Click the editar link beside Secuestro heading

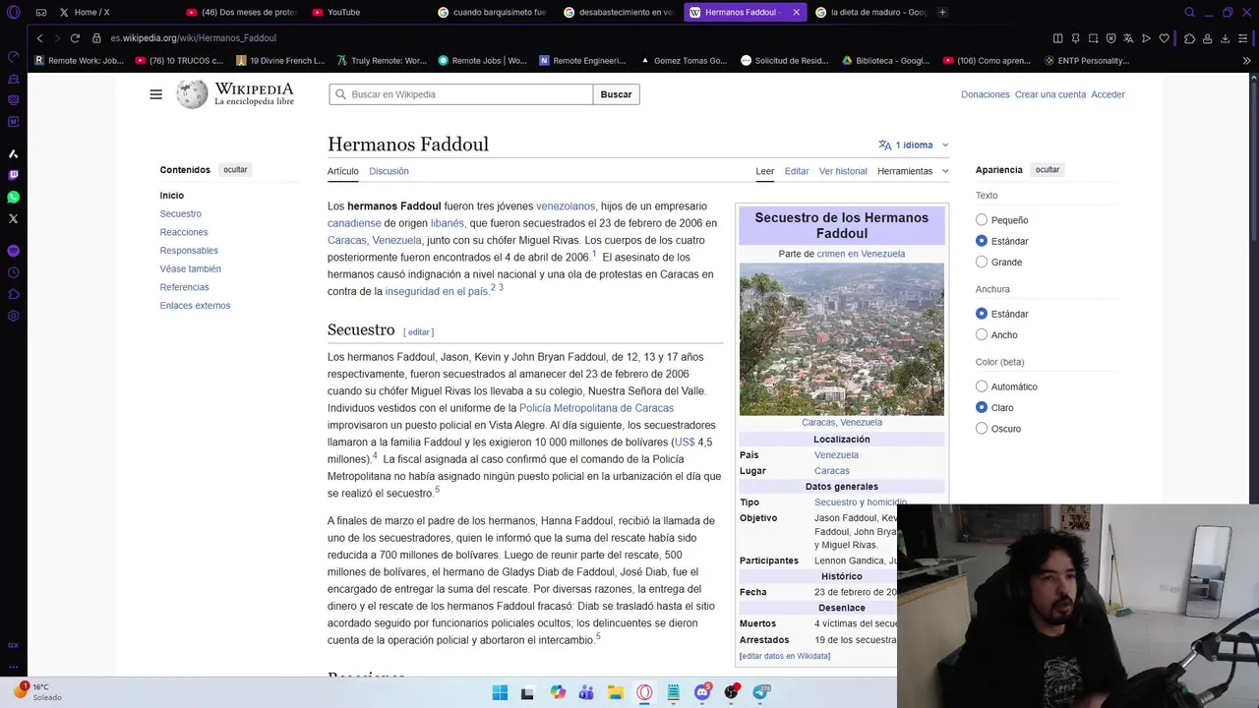point(418,332)
